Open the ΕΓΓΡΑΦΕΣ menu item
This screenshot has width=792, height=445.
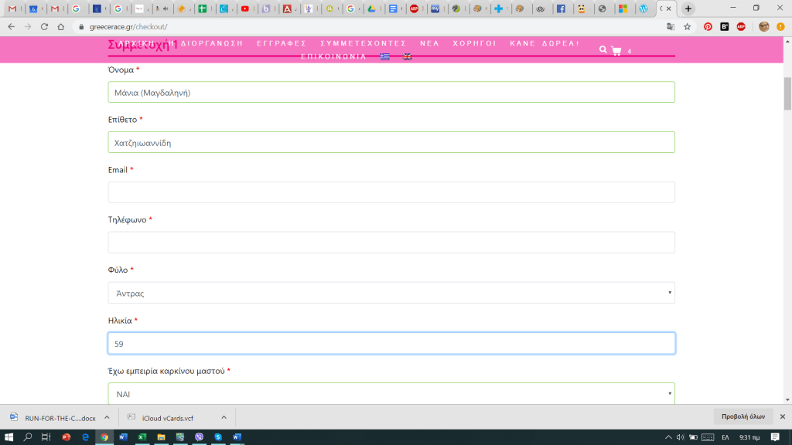click(x=282, y=43)
